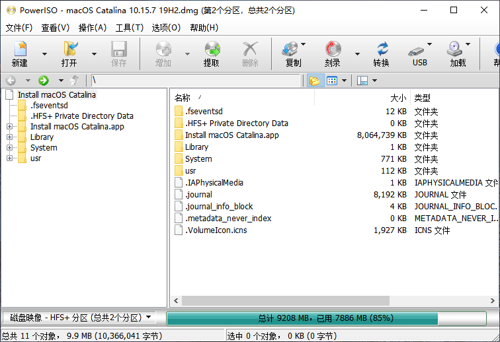
Task: Select .HFS+ Private Directory Data in tree
Action: [82, 116]
